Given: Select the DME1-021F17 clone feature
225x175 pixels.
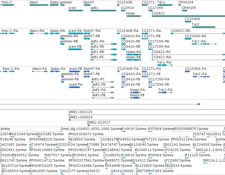Looking at the screenshot, I should pos(156,125).
